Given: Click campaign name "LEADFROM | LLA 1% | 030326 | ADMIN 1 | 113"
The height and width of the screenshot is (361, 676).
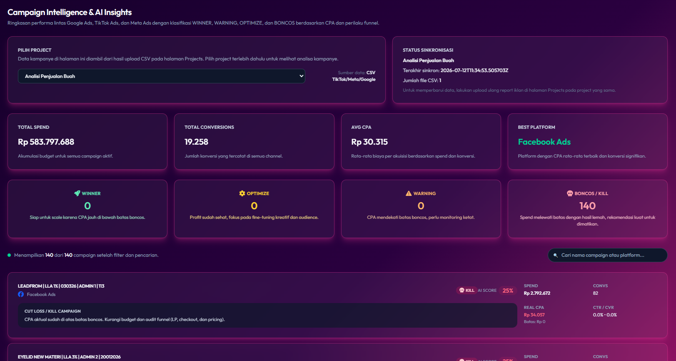Looking at the screenshot, I should (61, 286).
